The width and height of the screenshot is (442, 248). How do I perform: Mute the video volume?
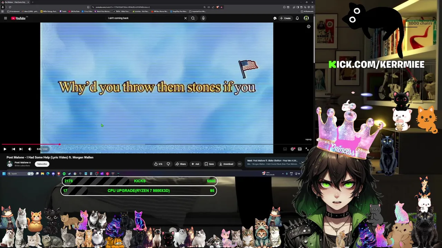point(30,149)
